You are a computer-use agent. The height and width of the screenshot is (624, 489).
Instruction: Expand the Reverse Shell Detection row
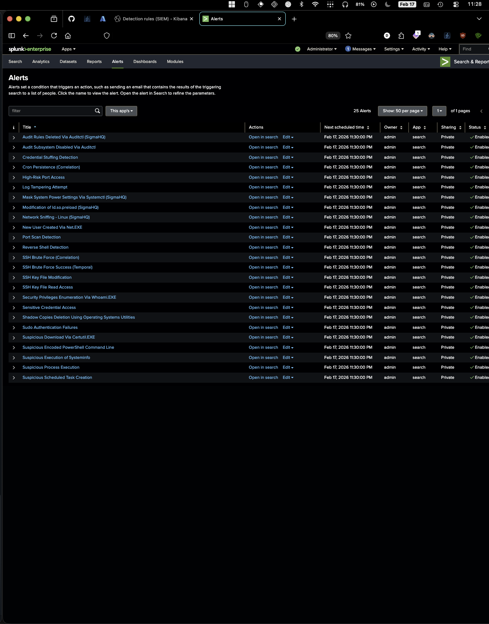pos(14,247)
